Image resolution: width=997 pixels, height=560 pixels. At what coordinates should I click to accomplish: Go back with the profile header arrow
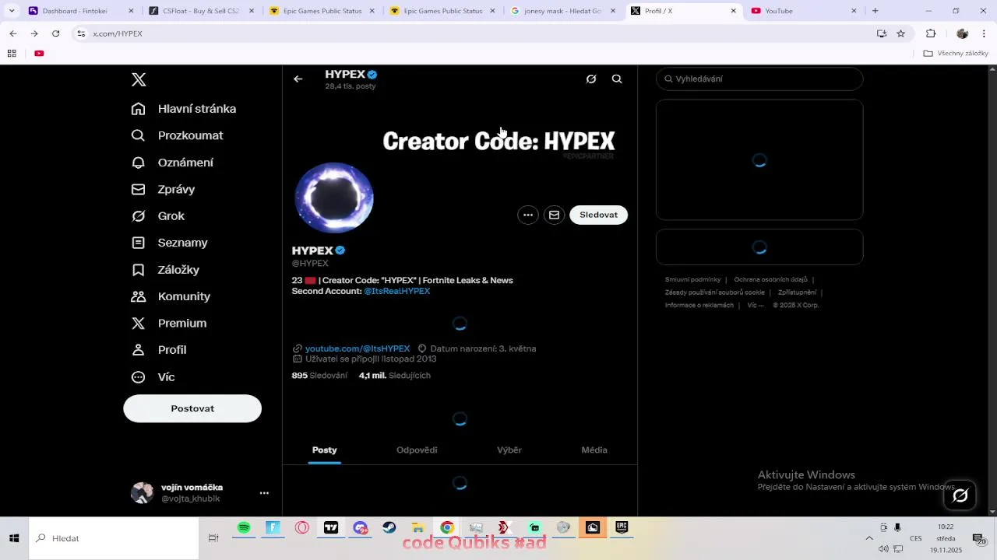tap(298, 79)
